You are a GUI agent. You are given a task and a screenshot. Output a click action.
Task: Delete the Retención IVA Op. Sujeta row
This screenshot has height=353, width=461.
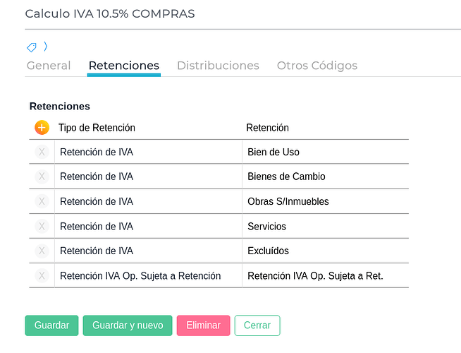click(x=42, y=275)
